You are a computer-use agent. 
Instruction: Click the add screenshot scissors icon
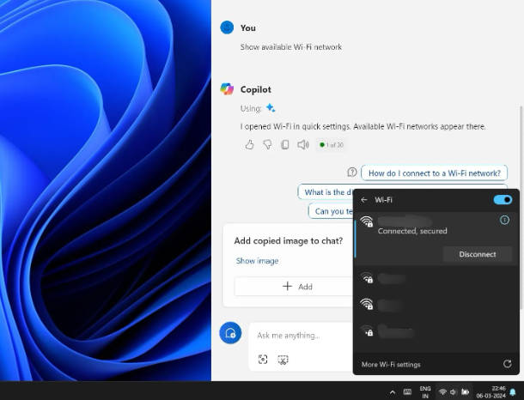pos(283,360)
